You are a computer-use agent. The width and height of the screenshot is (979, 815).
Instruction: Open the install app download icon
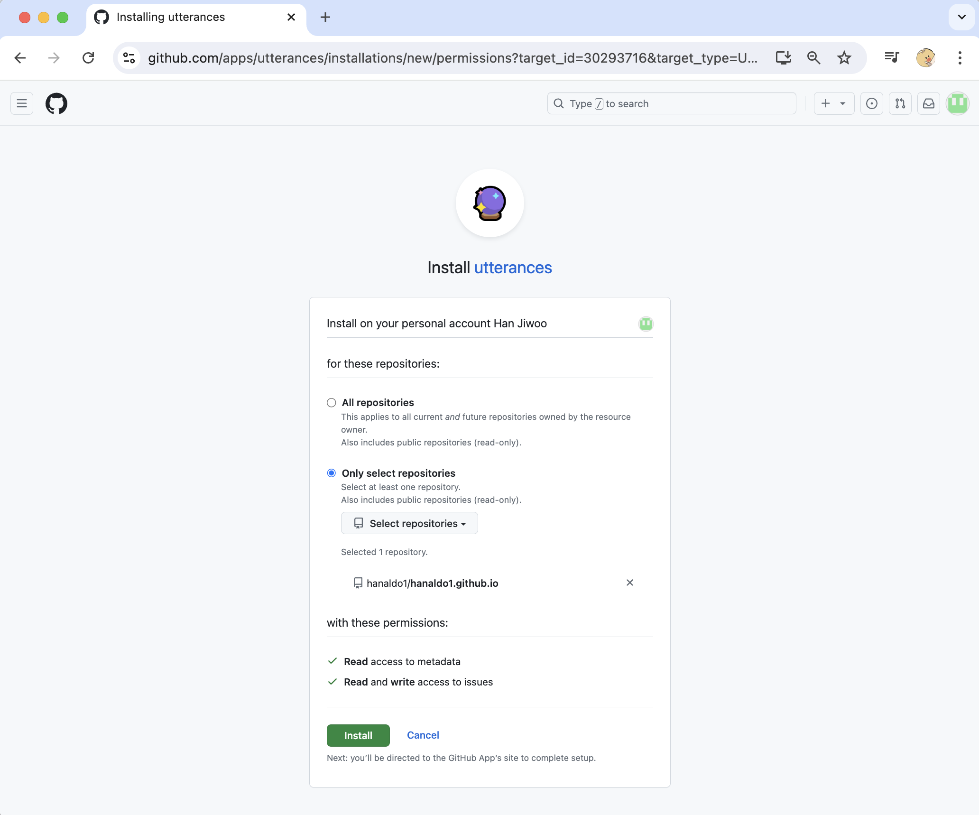(783, 58)
